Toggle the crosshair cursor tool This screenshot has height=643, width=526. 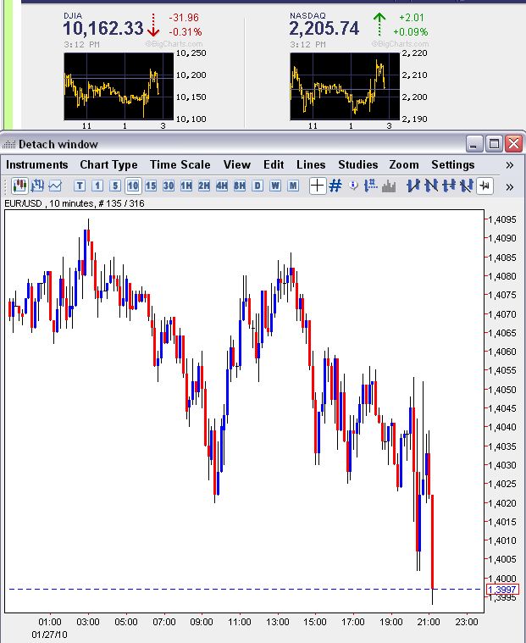coord(317,186)
